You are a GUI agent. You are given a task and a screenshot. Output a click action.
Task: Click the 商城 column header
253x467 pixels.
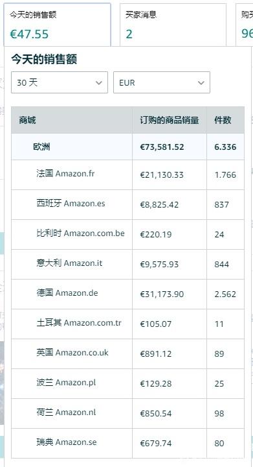27,121
